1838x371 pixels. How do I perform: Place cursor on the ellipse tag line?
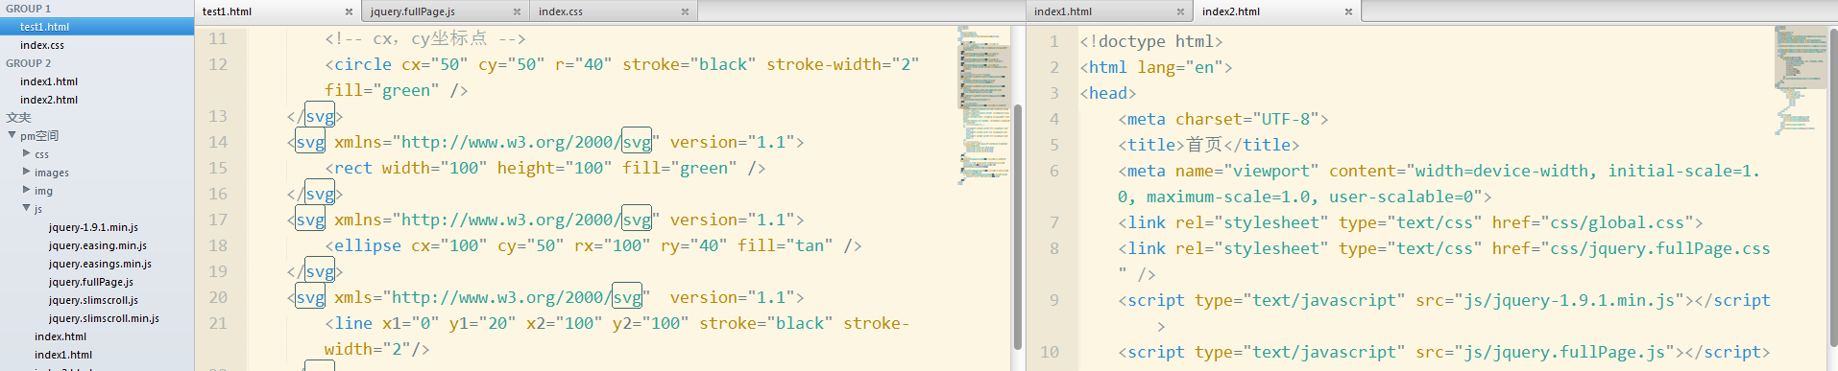(x=593, y=245)
